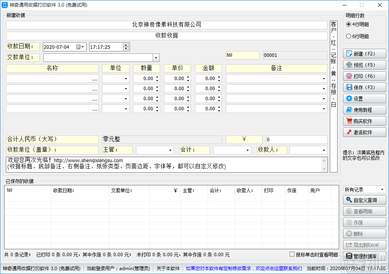Open 管理数据库 database manager
389x274 pixels.
tap(364, 256)
